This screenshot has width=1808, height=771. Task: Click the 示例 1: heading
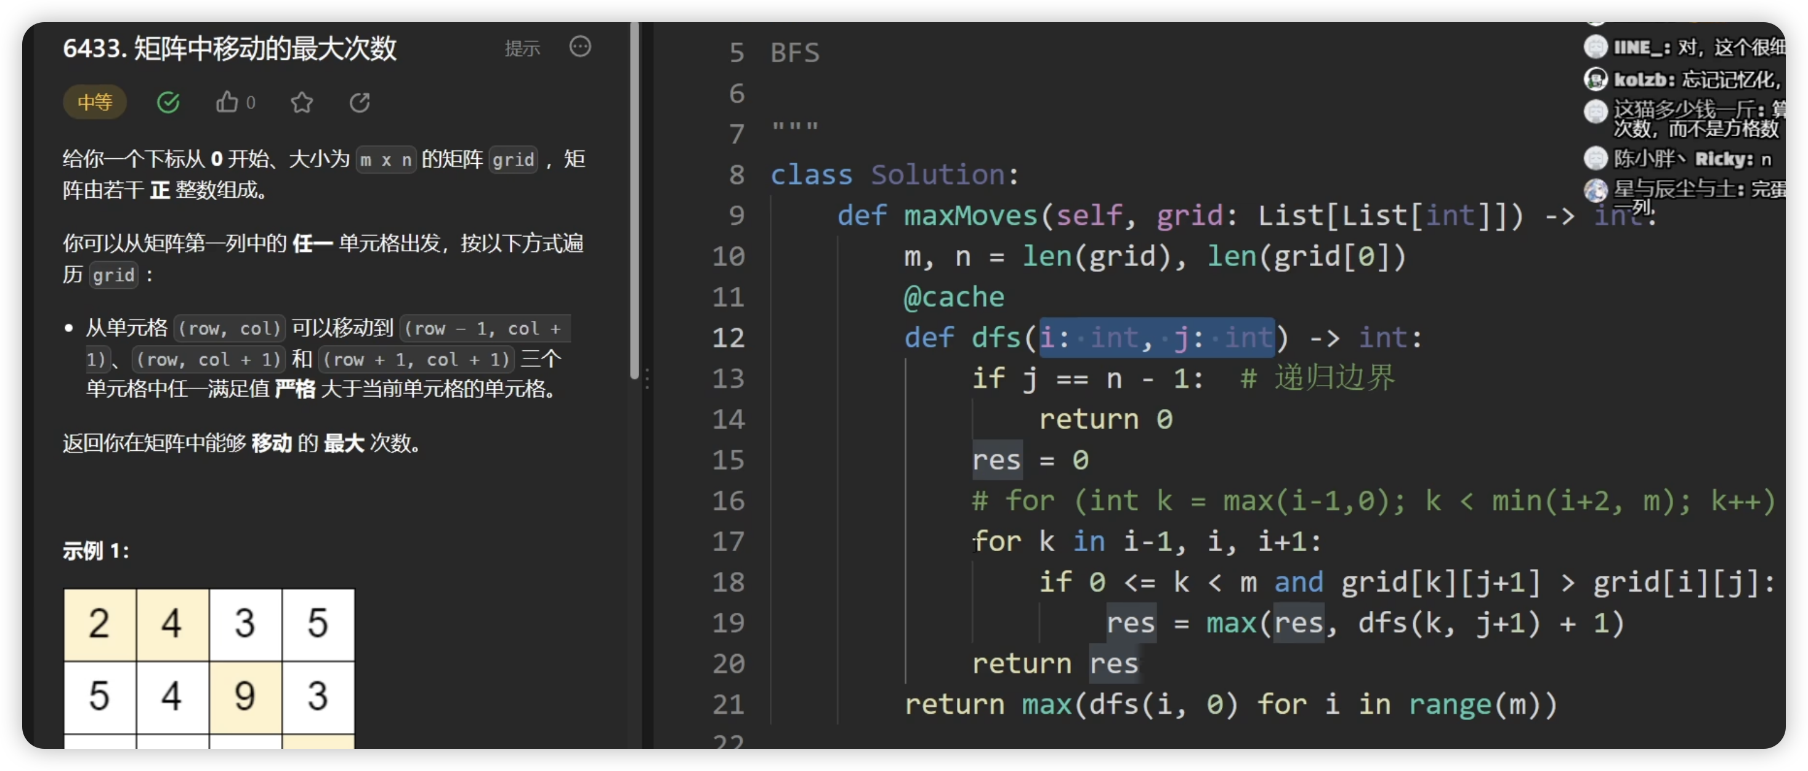[96, 551]
